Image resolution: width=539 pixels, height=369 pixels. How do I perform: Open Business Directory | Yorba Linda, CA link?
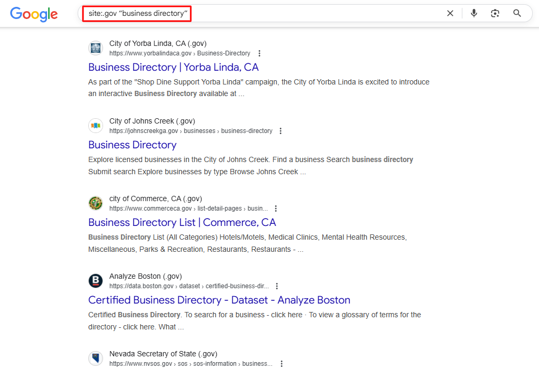(173, 67)
